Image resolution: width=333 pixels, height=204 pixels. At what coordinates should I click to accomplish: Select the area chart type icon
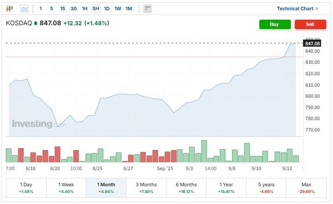point(24,9)
